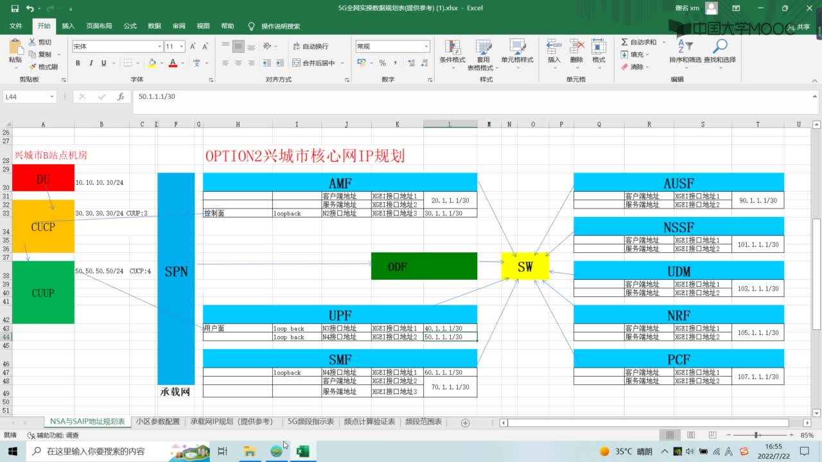Screen dimensions: 822x462
Task: Open File Explorer from the taskbar
Action: (249, 451)
